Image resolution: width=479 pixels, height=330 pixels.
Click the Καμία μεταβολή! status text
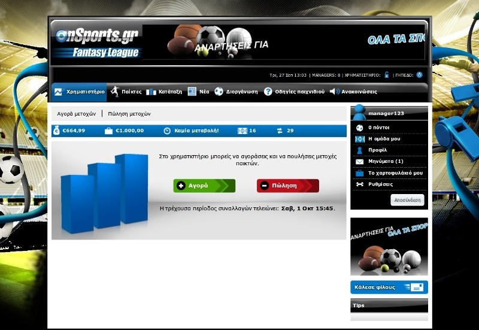(x=196, y=131)
